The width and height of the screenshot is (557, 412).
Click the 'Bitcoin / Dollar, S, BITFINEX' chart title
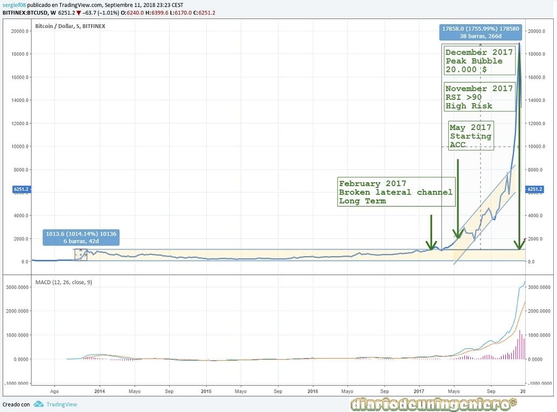click(70, 26)
